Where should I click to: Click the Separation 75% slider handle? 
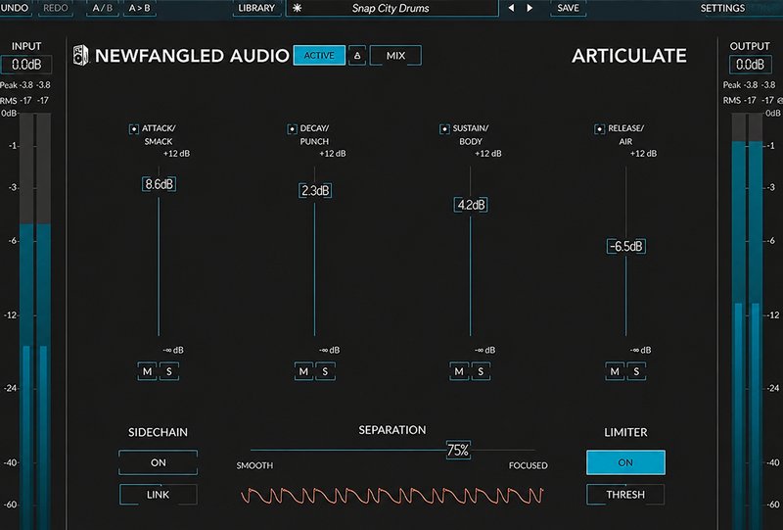point(458,450)
